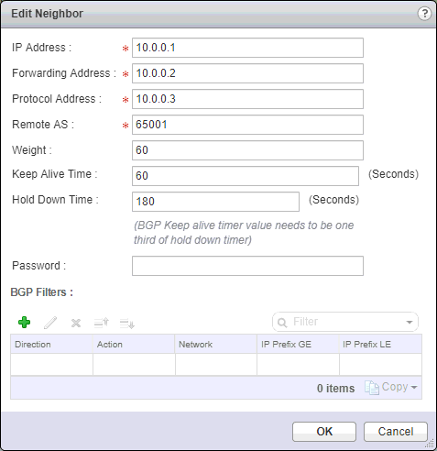Viewport: 437px width, 451px height.
Task: Cancel the Edit Neighbor dialog
Action: pyautogui.click(x=396, y=432)
